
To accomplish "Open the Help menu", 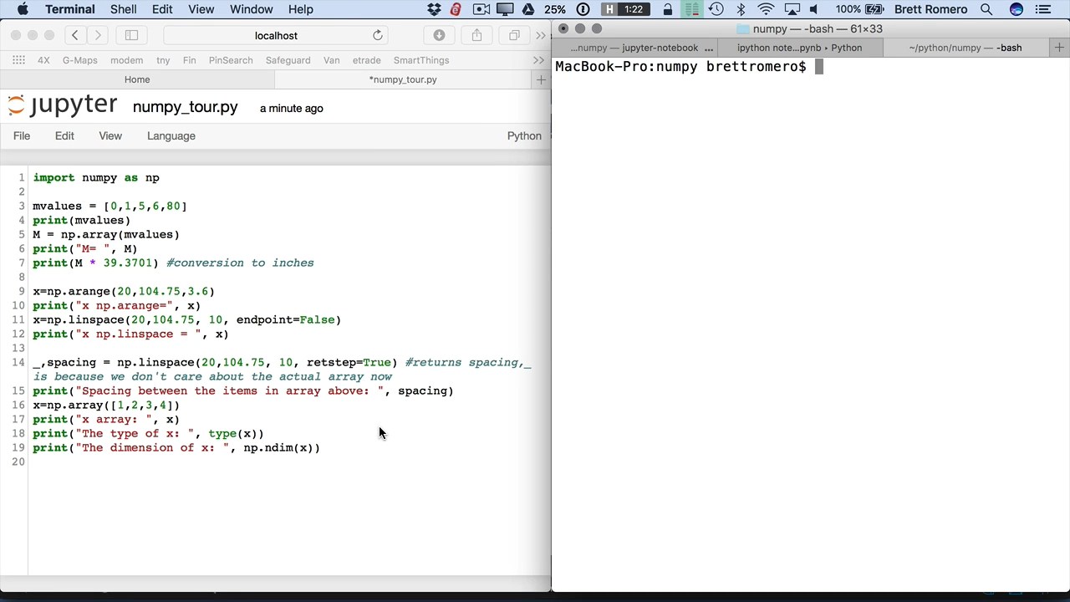I will coord(300,9).
